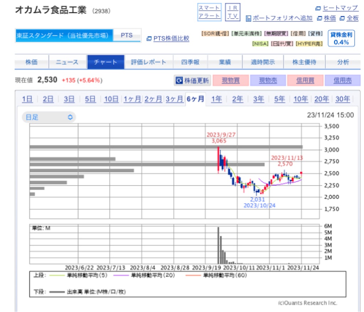364x312 pixels.
Task: Click the icon beside PTS株価比較
Action: point(149,39)
